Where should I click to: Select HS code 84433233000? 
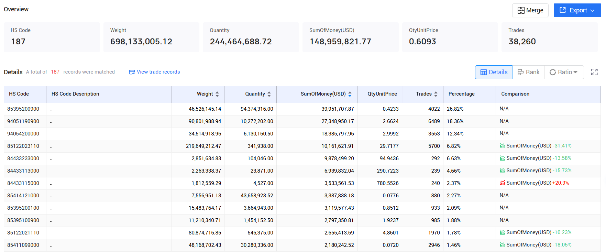tap(23, 158)
